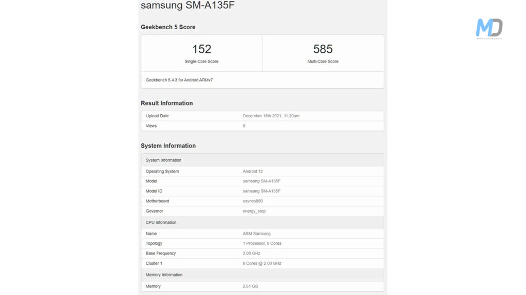Select the samsung SM-A135F page title
Image resolution: width=526 pixels, height=295 pixels.
[x=187, y=6]
